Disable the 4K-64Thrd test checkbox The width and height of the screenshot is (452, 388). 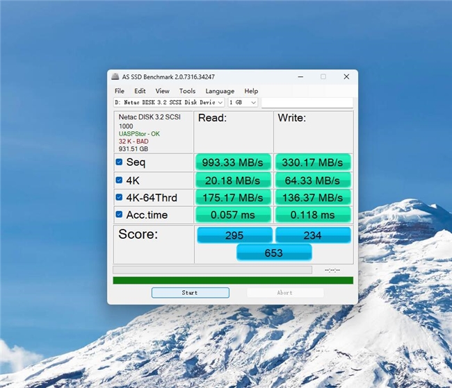pos(119,198)
